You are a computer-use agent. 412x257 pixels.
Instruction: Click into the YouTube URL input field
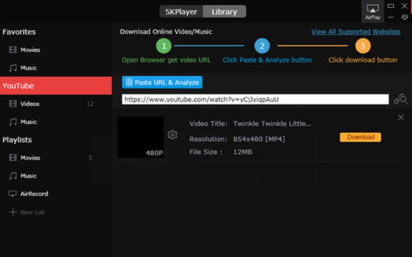coord(255,99)
